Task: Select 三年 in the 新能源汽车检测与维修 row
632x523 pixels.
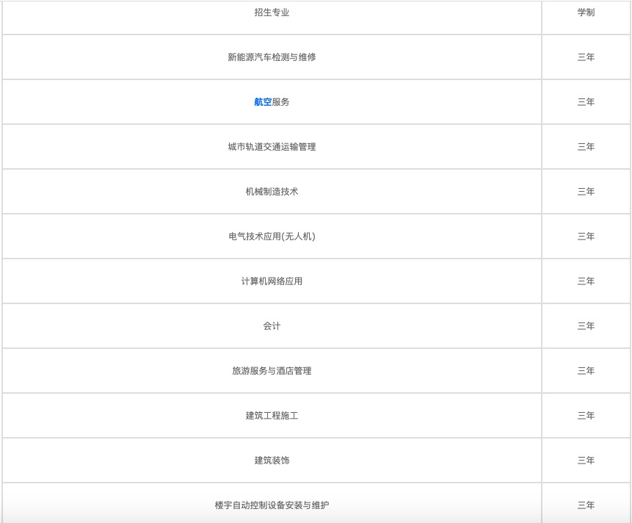Action: coord(586,57)
